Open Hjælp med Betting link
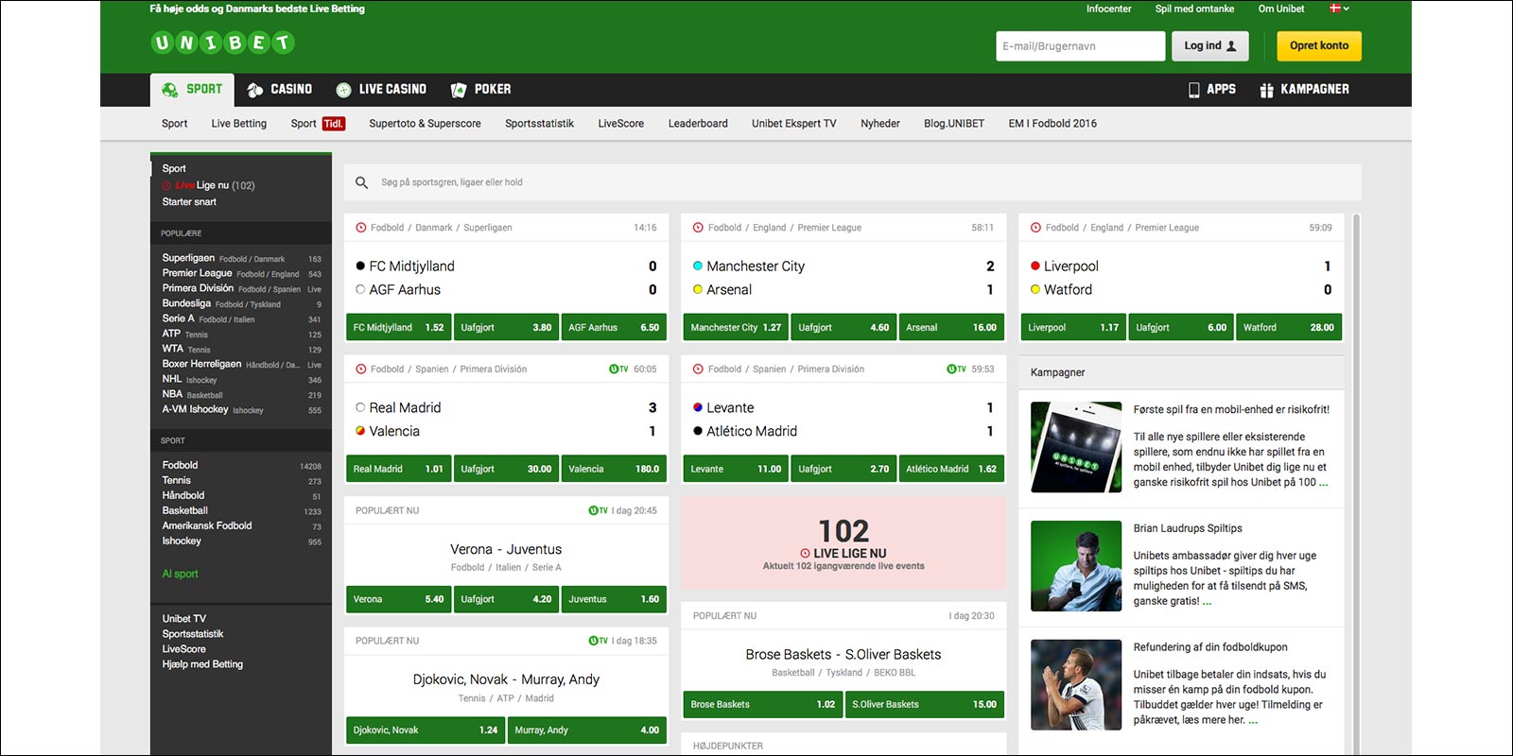This screenshot has height=756, width=1513. pyautogui.click(x=202, y=664)
